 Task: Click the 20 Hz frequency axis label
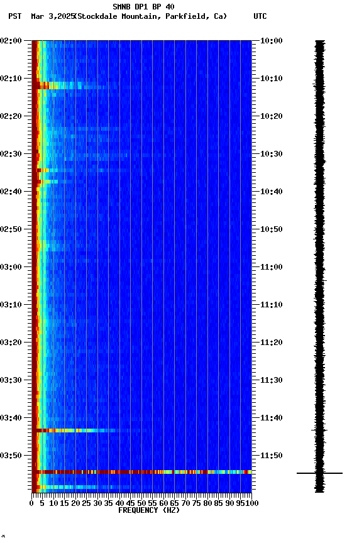[x=75, y=503]
